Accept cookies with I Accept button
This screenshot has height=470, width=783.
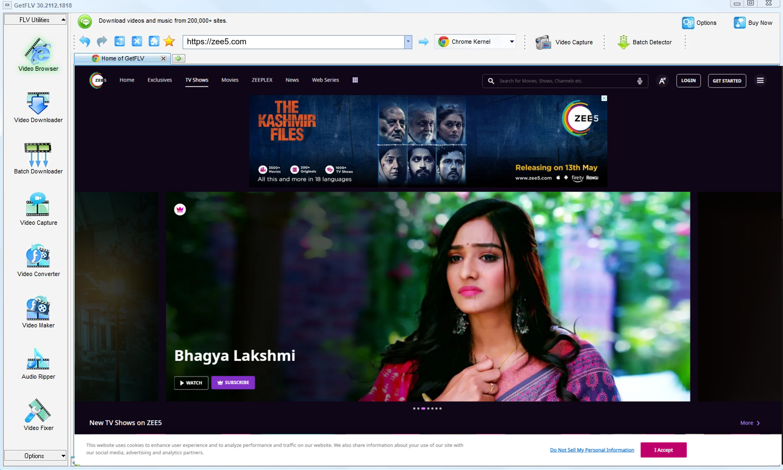(x=664, y=450)
